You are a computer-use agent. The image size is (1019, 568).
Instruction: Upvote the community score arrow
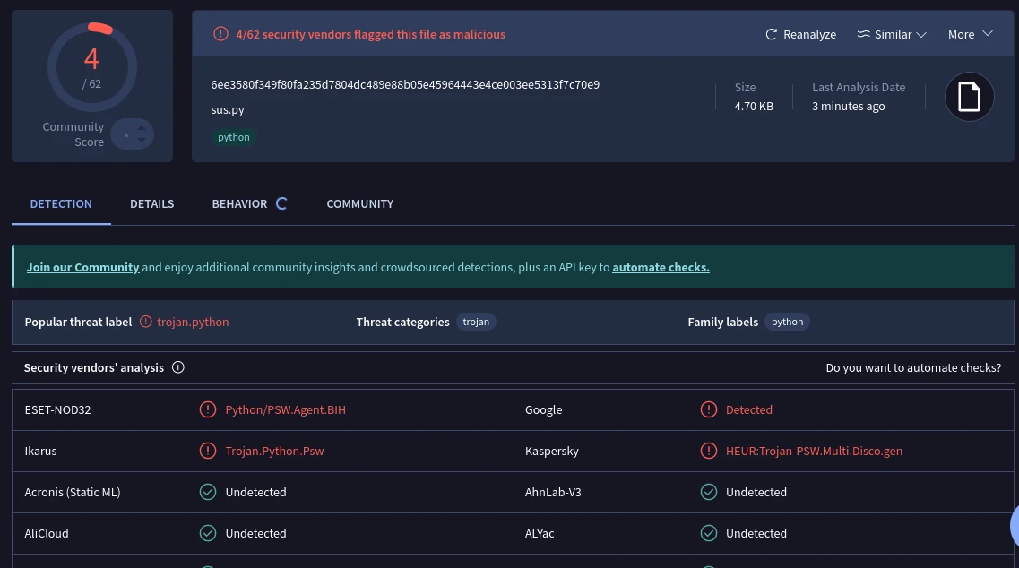click(x=141, y=128)
